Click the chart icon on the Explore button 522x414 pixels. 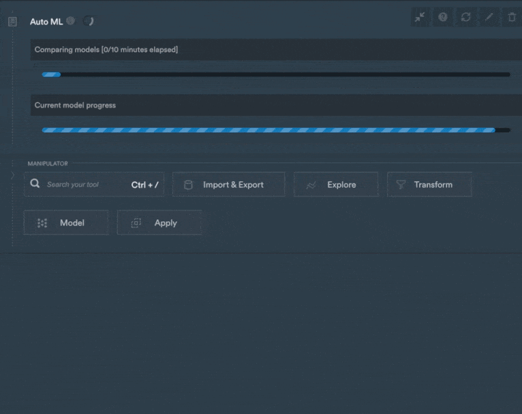311,185
